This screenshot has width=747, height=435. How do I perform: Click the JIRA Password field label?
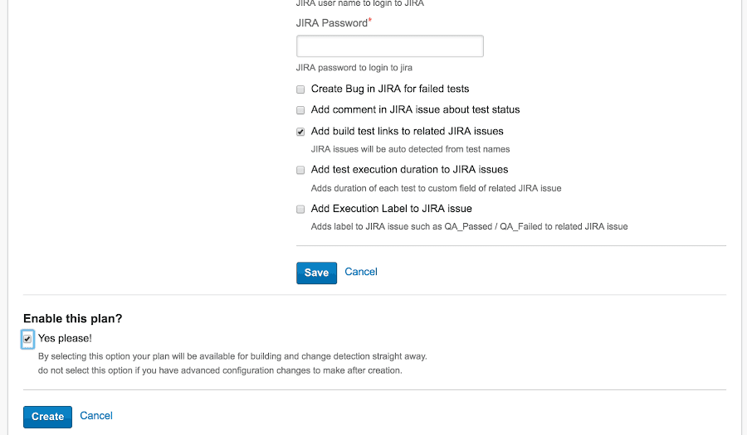pyautogui.click(x=331, y=23)
